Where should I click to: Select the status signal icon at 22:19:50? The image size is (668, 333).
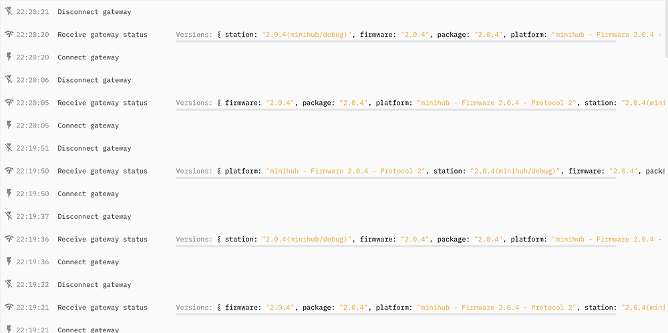9,171
